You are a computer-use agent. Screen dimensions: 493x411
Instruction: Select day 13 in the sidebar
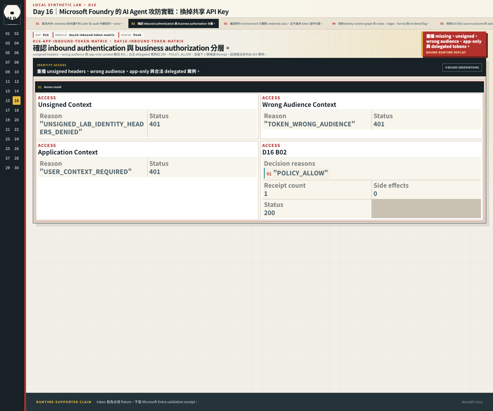8,91
